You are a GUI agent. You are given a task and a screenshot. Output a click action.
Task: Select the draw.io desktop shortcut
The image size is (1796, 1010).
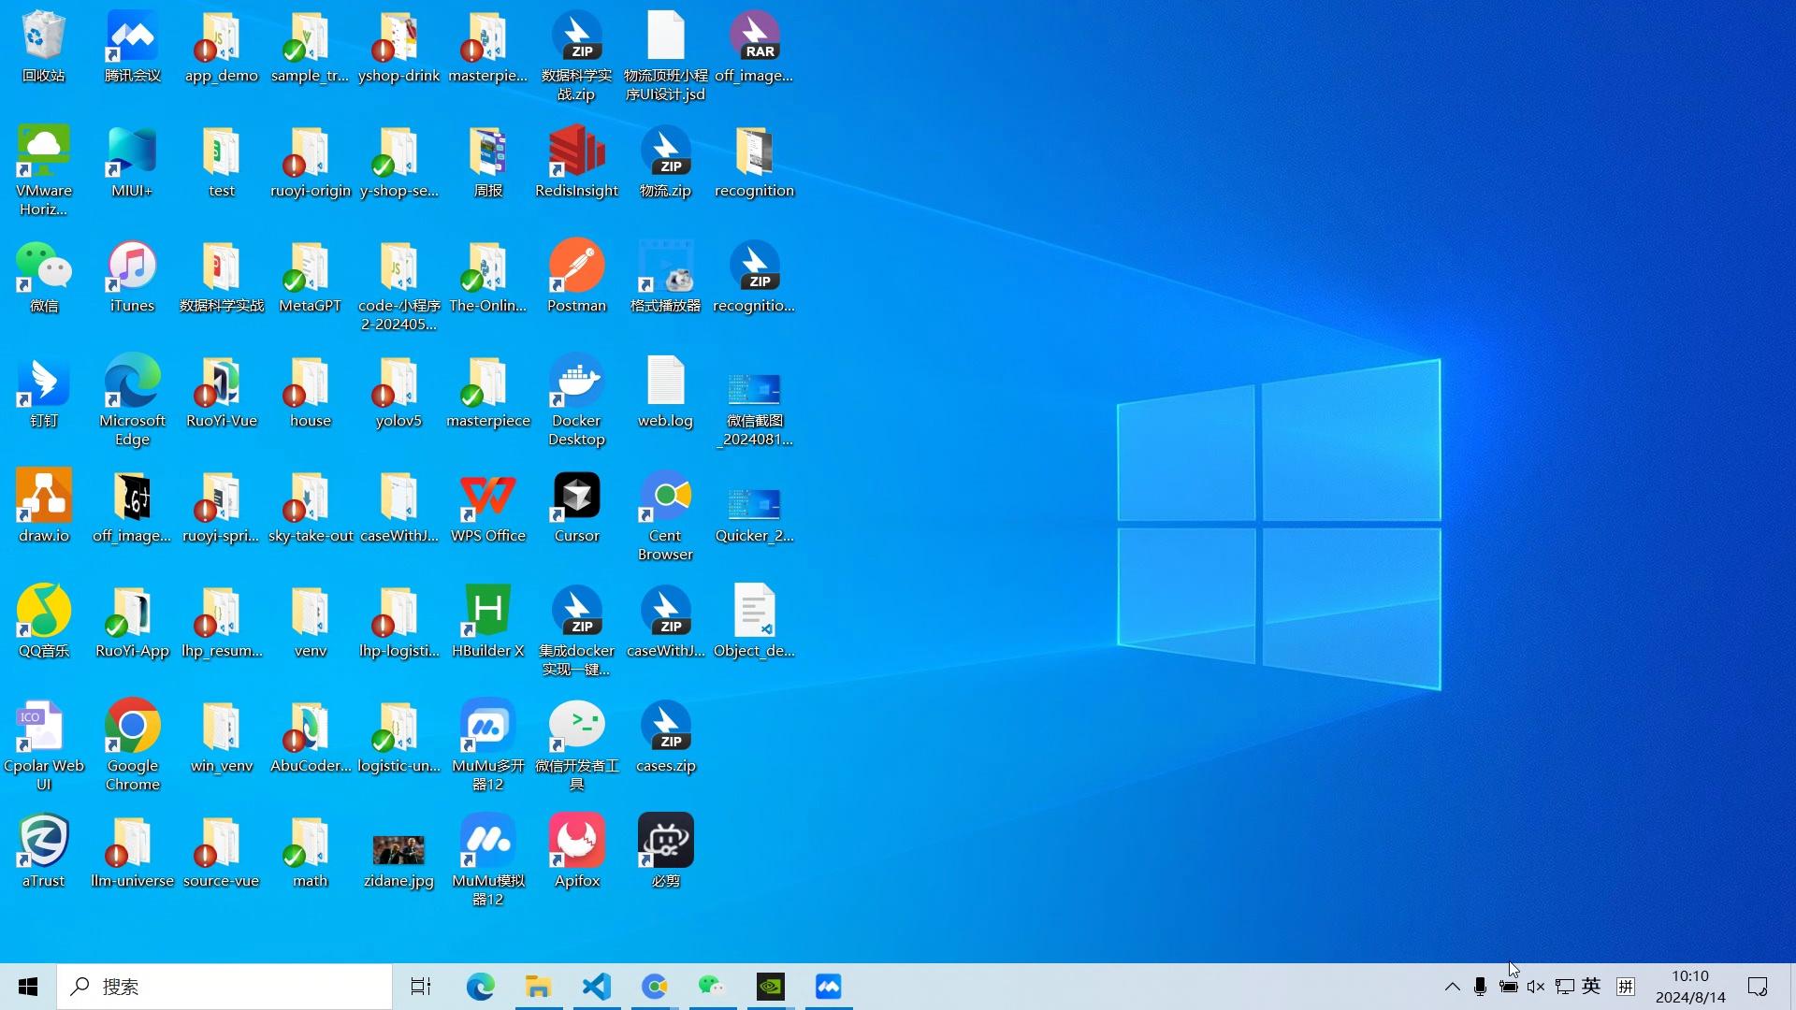(x=43, y=507)
